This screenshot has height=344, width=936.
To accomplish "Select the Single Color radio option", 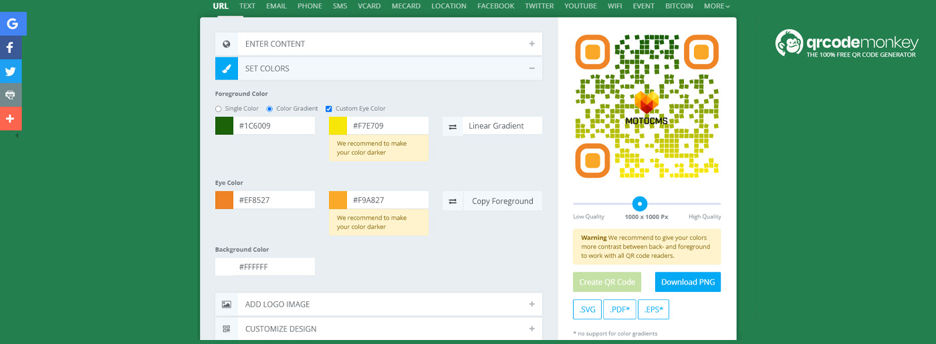I will [219, 109].
